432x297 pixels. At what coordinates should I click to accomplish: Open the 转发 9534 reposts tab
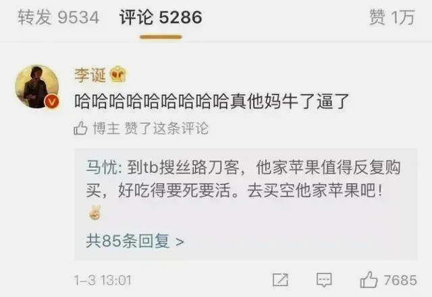pyautogui.click(x=58, y=17)
